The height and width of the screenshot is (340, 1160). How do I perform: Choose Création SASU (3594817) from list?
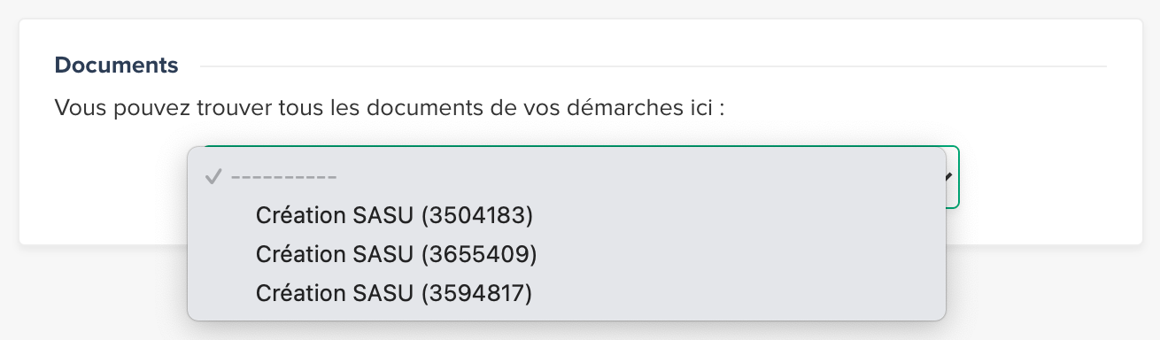tap(567, 293)
